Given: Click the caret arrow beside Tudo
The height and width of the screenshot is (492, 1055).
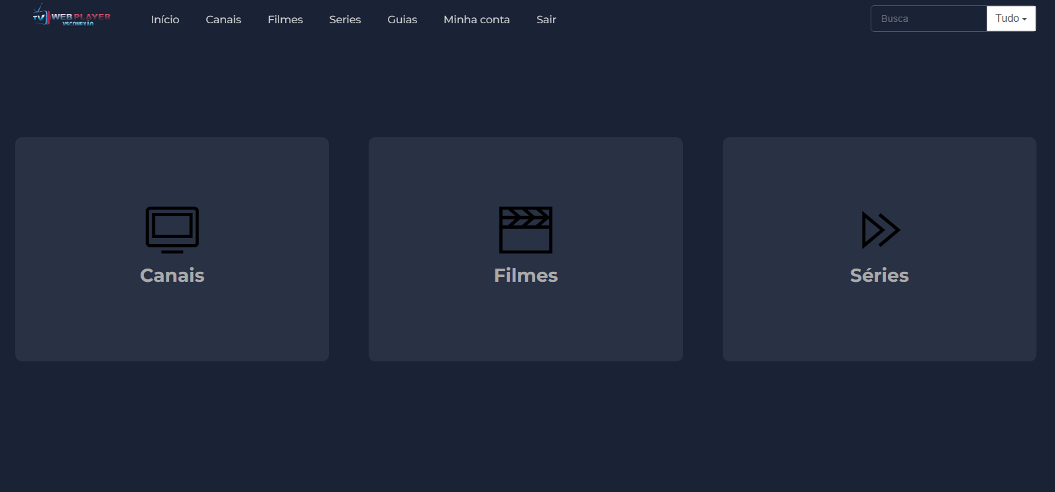Looking at the screenshot, I should [1024, 19].
